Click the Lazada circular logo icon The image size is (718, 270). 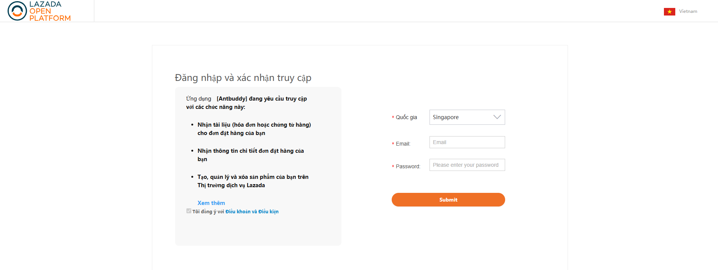[17, 11]
